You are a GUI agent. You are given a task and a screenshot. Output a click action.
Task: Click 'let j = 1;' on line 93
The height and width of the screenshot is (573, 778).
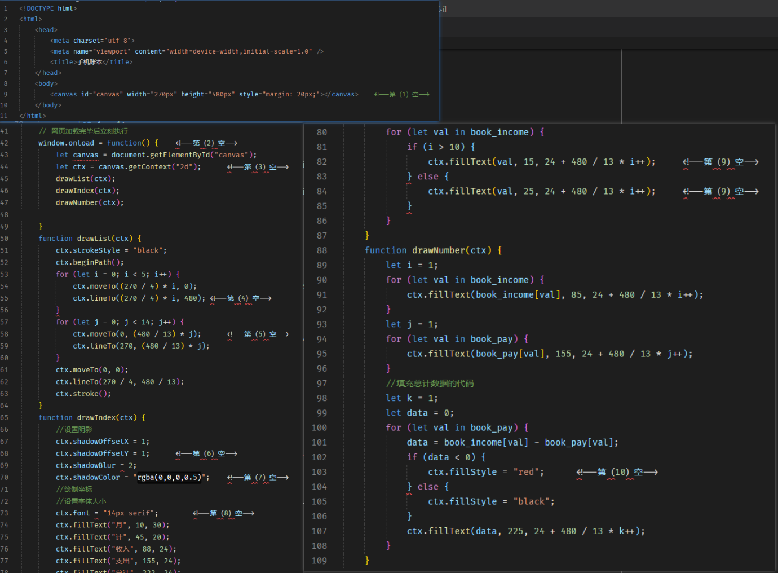tap(412, 324)
